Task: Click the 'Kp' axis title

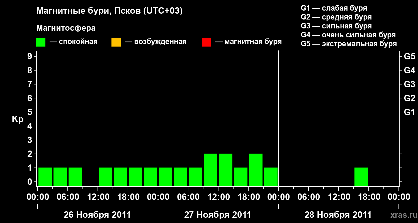Action: (x=18, y=119)
